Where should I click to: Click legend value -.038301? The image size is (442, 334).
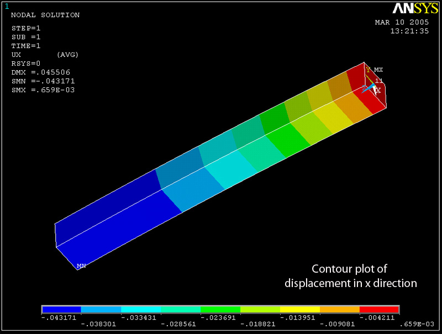point(98,324)
